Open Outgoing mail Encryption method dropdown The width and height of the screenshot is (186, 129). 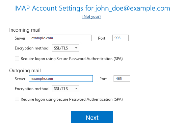pos(66,88)
